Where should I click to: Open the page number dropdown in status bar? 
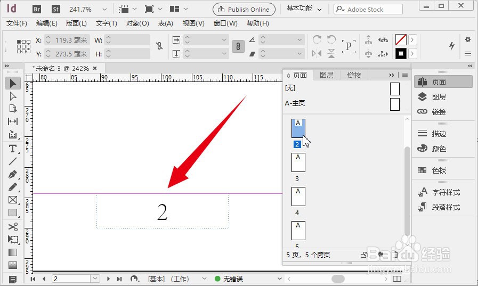coord(95,279)
